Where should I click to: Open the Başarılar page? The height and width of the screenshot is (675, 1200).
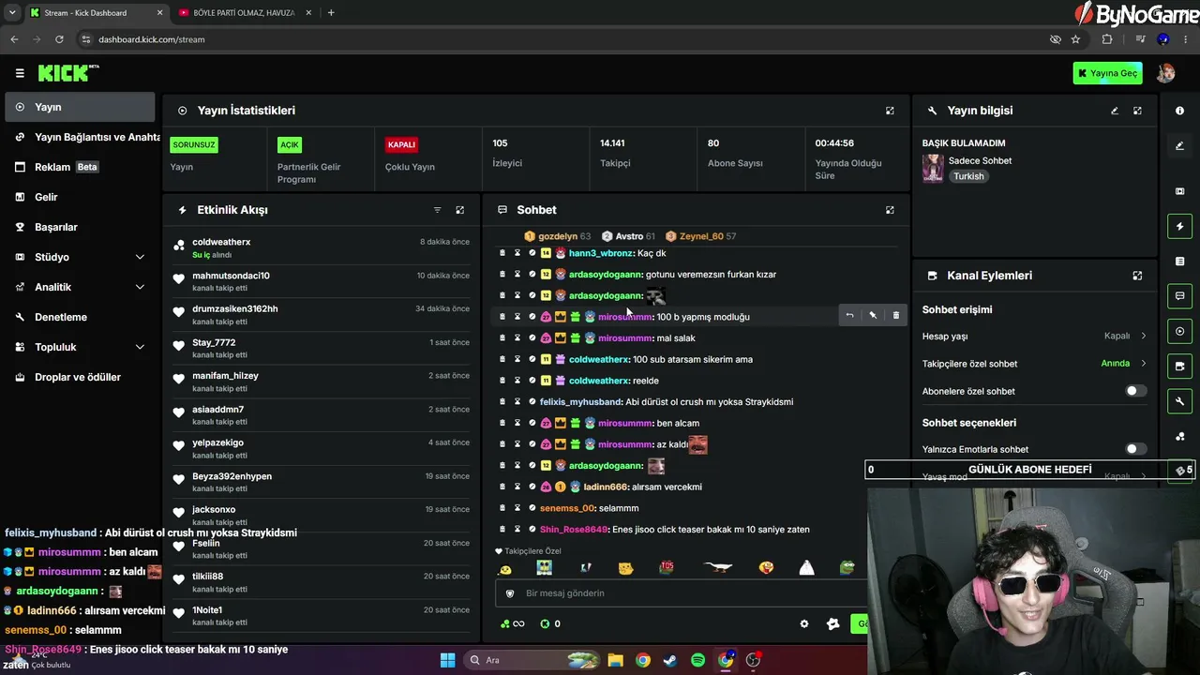coord(80,227)
